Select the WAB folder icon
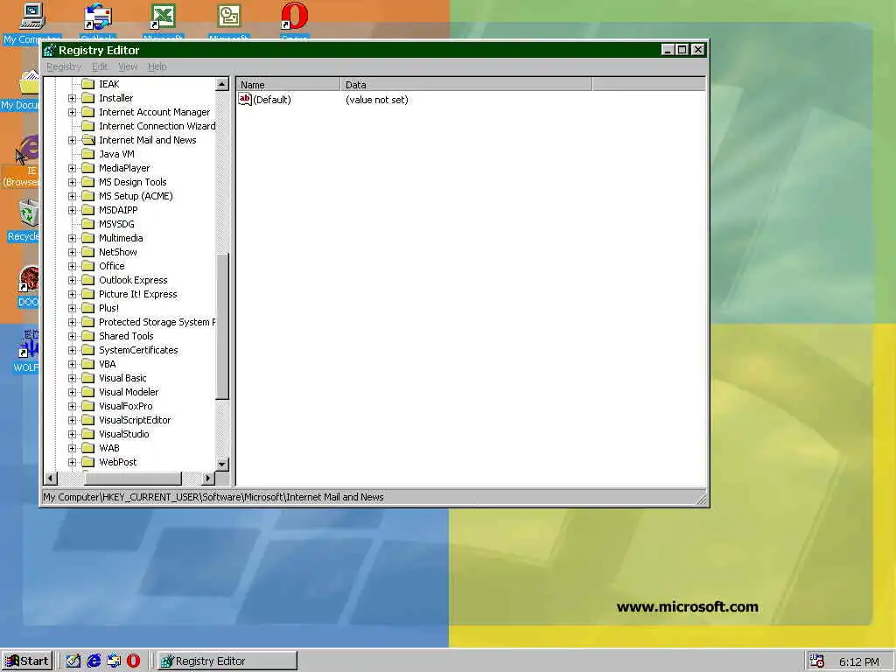 coord(88,448)
